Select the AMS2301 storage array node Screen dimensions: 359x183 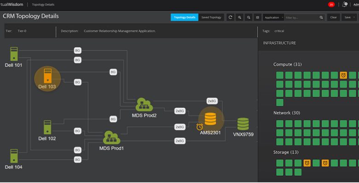[210, 119]
